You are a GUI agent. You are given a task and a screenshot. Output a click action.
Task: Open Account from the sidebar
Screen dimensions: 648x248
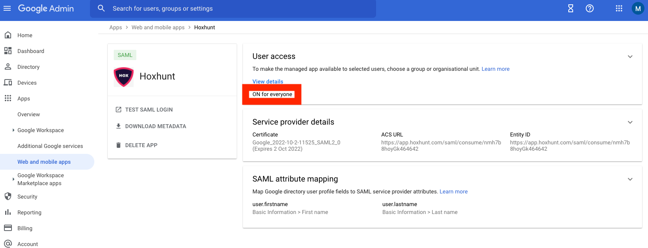pos(28,244)
